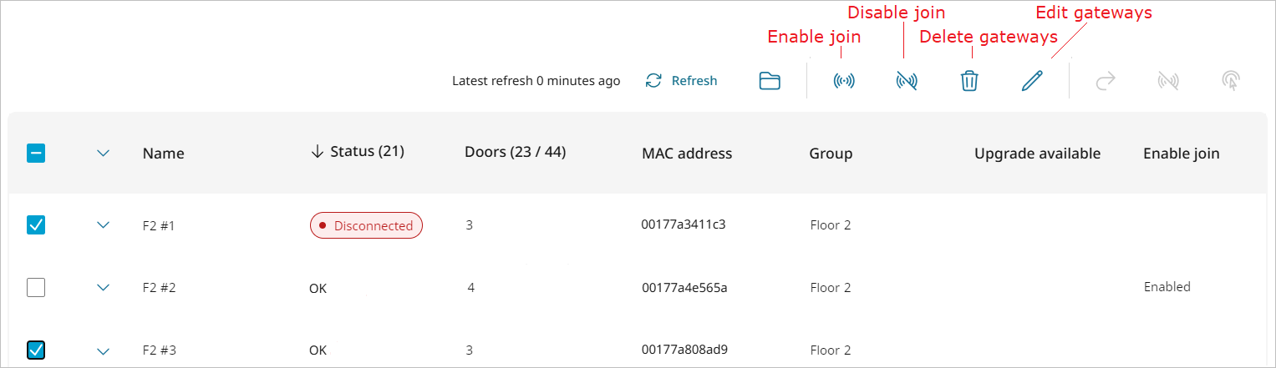Click the Edit gateways pencil icon
The width and height of the screenshot is (1276, 368).
point(1032,81)
